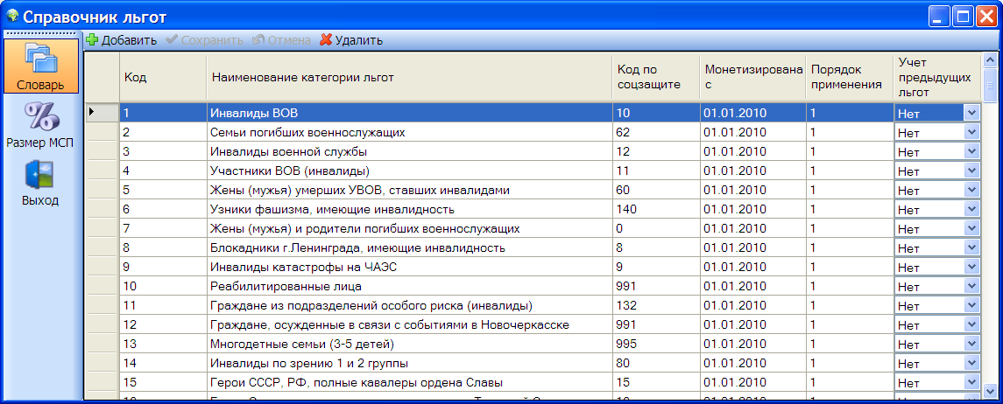This screenshot has width=1003, height=404.
Task: Expand the dropdown for Многодетные семьи row
Action: 971,344
